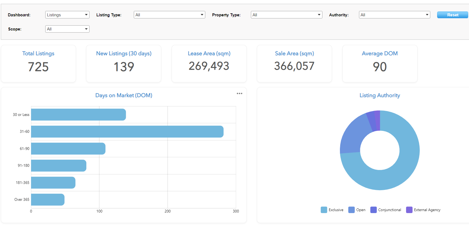This screenshot has height=225, width=469.
Task: Toggle Conjunctional legend swatch
Action: [373, 210]
